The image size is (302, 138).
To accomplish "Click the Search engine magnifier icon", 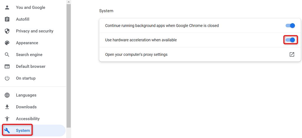I will (7, 55).
